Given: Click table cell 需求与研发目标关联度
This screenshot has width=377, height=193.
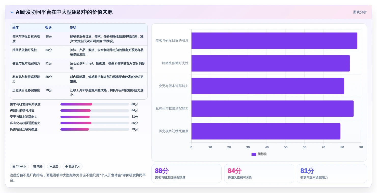Looking at the screenshot, I should [x=26, y=39].
